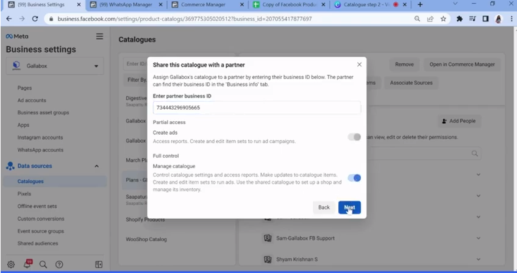Click the share page icon
The width and height of the screenshot is (517, 273).
[430, 19]
